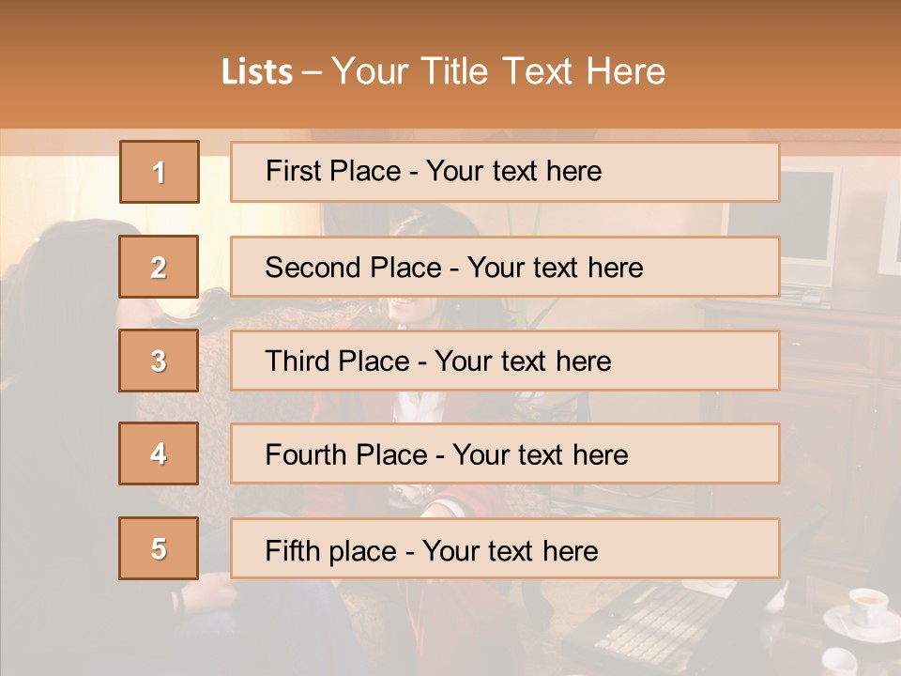Select the "Your Title Text Here" title text
The image size is (901, 676).
tap(498, 72)
